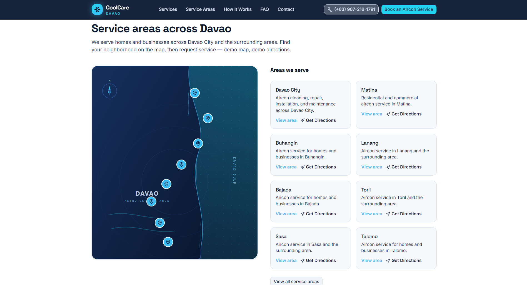Open the How It Works page
Image resolution: width=527 pixels, height=285 pixels.
(238, 9)
